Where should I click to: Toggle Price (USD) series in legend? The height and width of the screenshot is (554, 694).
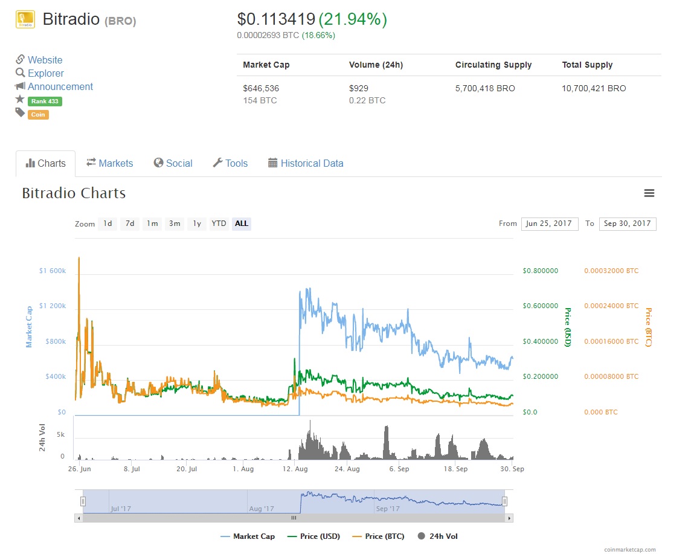coord(313,536)
